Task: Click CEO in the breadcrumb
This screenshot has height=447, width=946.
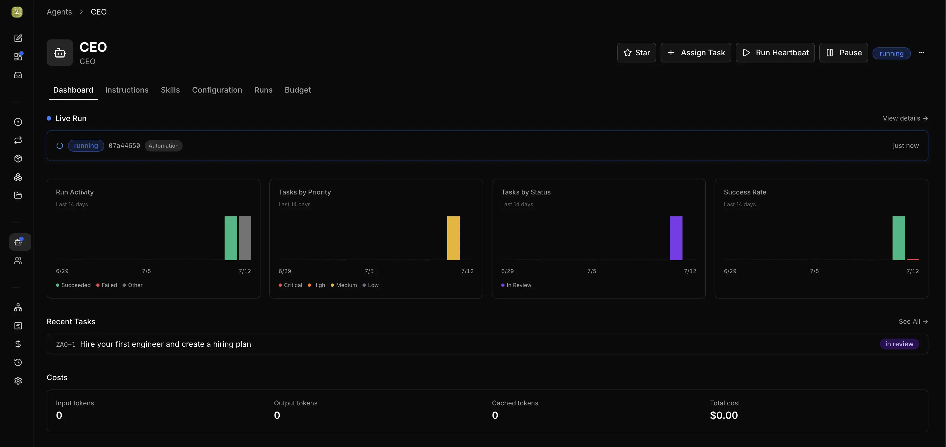Action: tap(98, 12)
